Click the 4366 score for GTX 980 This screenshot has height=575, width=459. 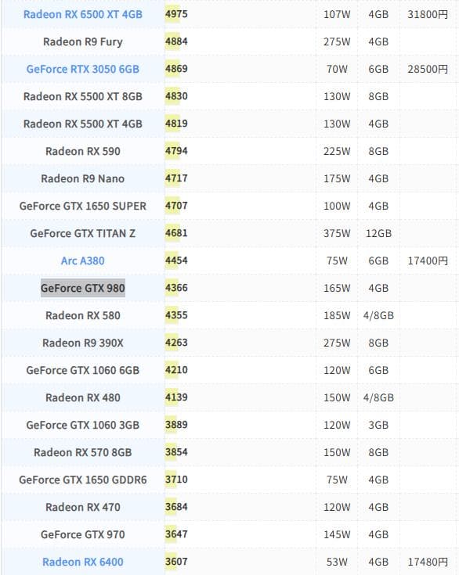pos(176,288)
